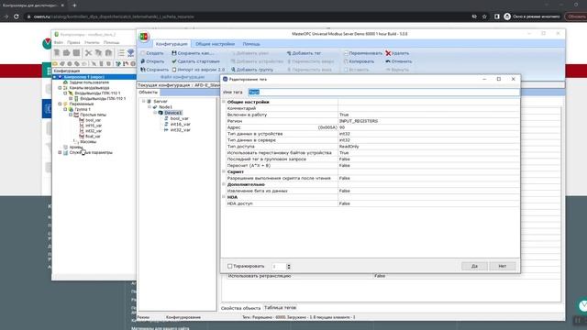587x330 pixels.
Task: Collapse the HDA property group
Action: 224,197
